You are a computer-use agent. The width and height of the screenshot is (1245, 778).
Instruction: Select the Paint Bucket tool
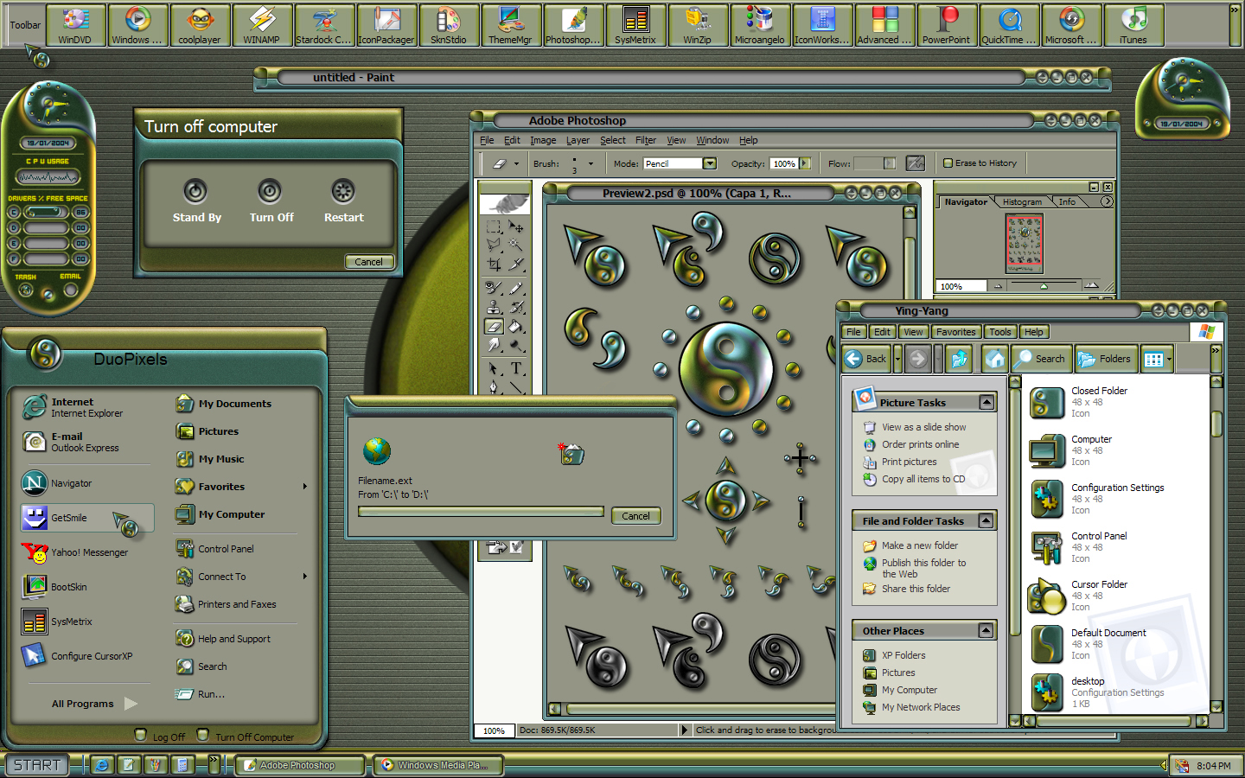click(516, 327)
